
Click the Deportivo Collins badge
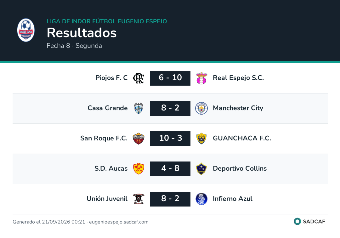tap(201, 169)
